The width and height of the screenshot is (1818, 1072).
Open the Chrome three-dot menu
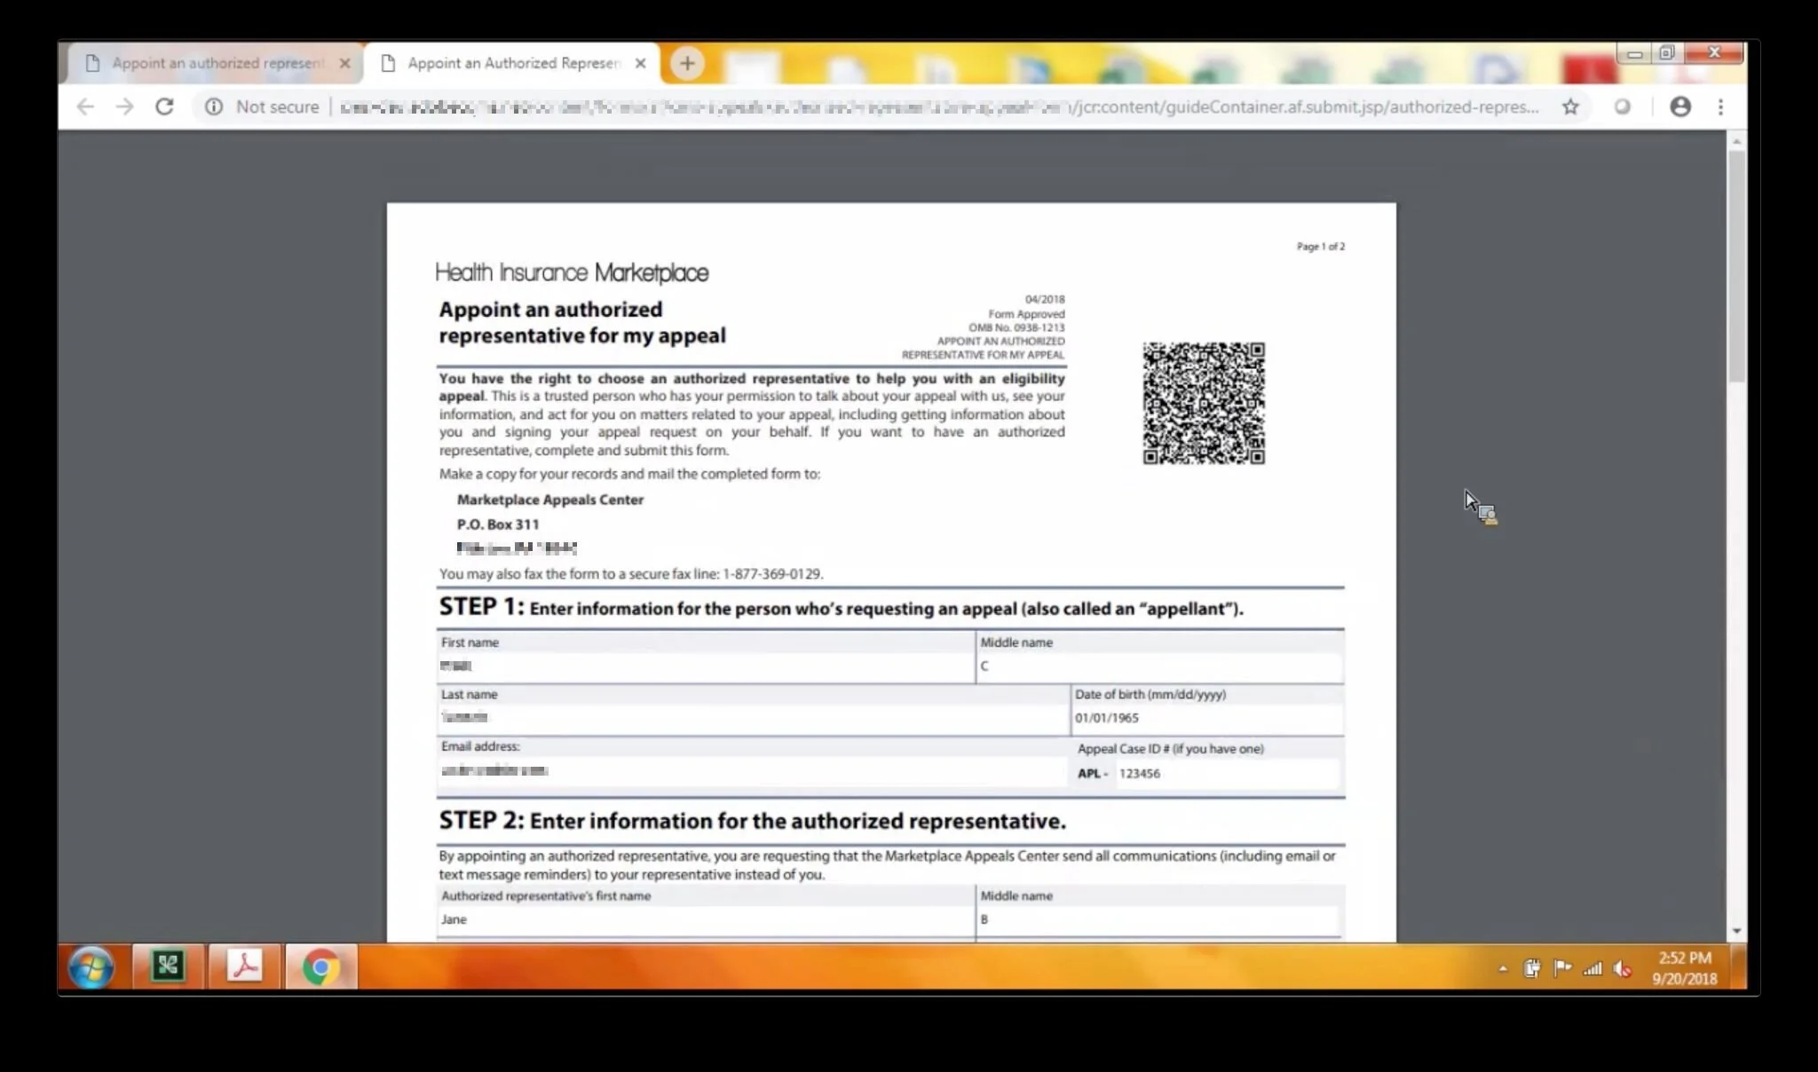click(x=1720, y=107)
